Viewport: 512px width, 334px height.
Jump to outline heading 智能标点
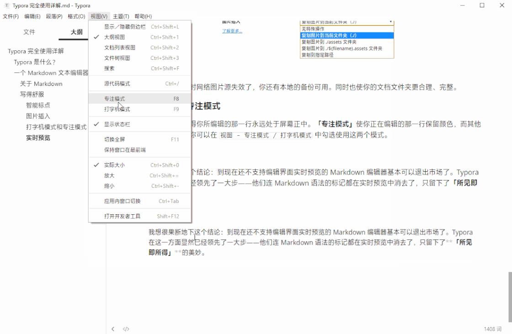coord(38,106)
